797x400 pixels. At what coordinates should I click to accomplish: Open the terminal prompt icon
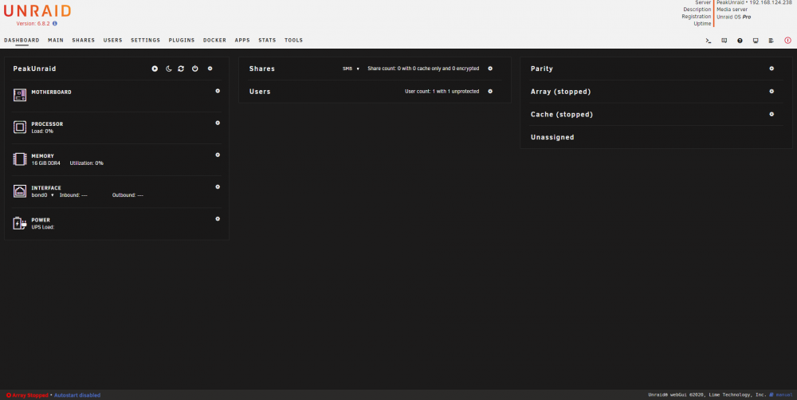(x=709, y=41)
